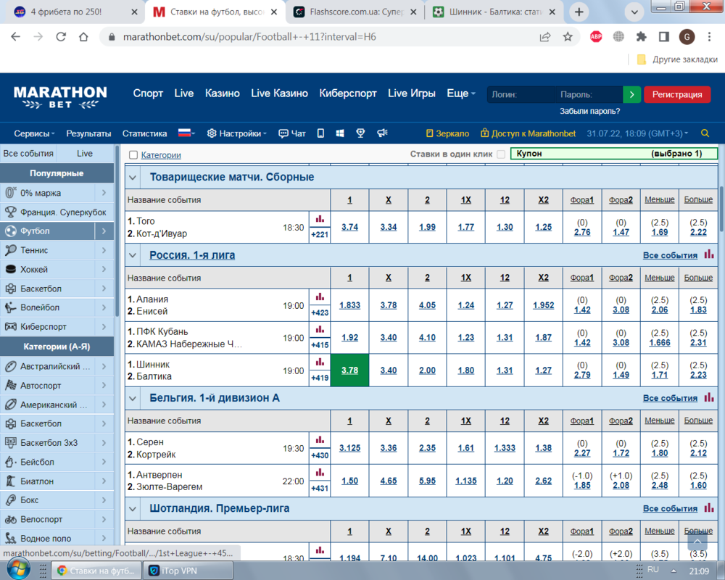Click scroll-to-top arrow button at page bottom
Viewport: 725px width, 580px height.
tap(697, 542)
